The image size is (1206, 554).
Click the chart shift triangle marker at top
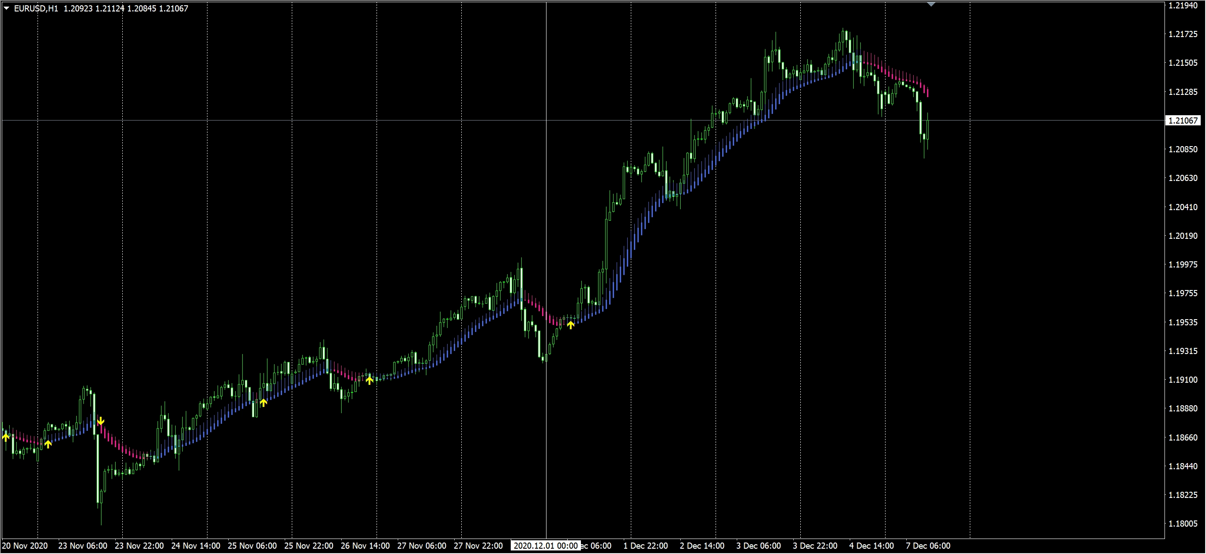coord(931,4)
